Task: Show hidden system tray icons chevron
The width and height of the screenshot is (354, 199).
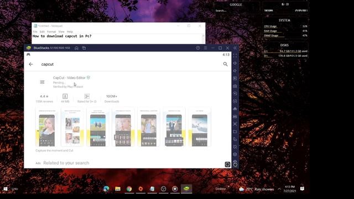Action: 279,189
